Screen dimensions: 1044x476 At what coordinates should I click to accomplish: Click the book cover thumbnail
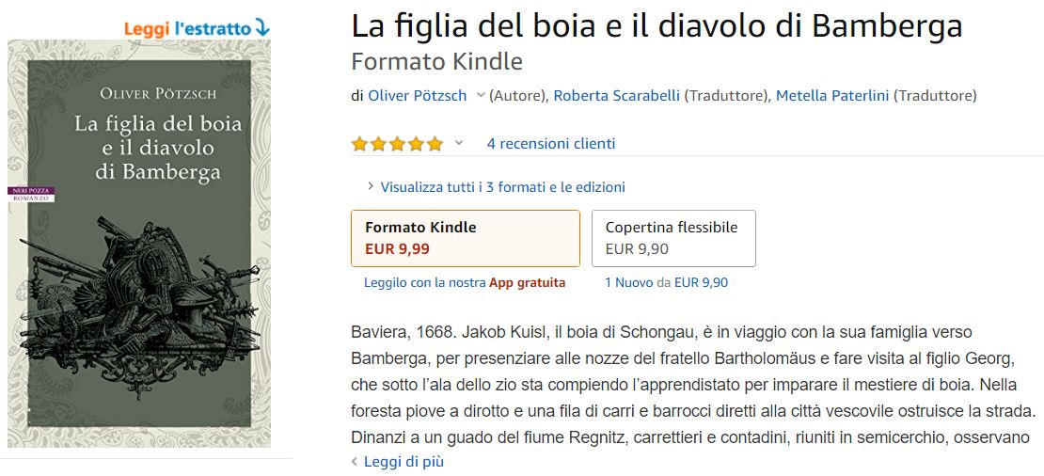[x=139, y=244]
